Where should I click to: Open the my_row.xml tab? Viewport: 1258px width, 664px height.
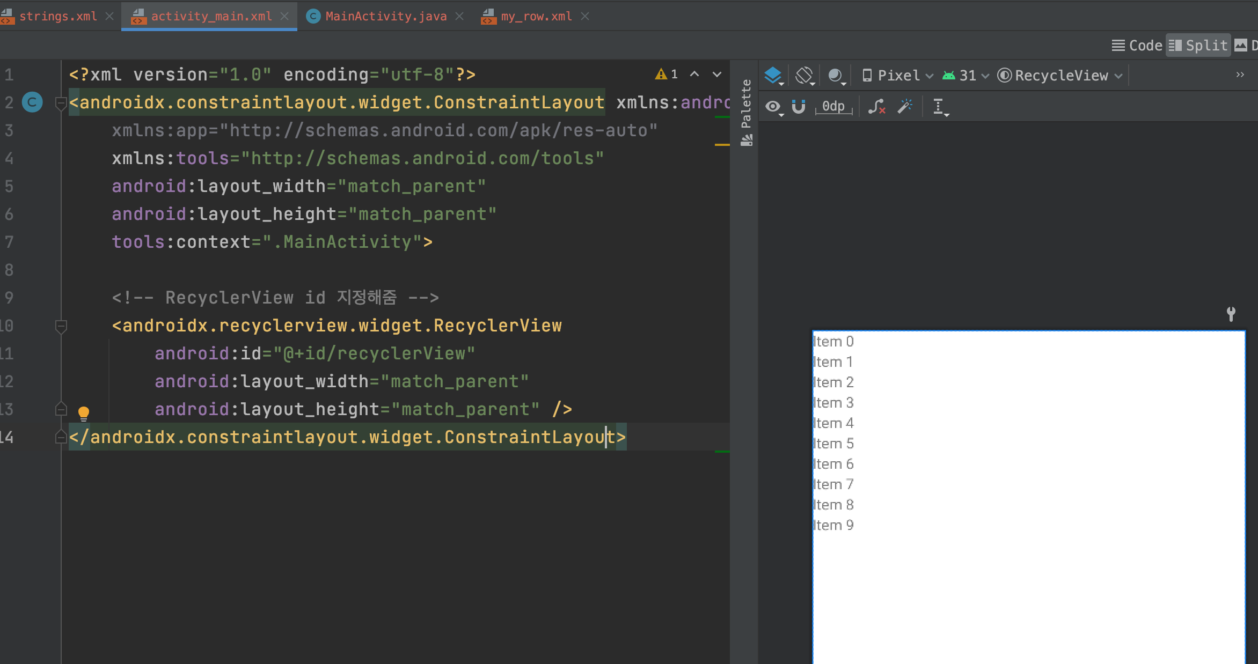536,16
